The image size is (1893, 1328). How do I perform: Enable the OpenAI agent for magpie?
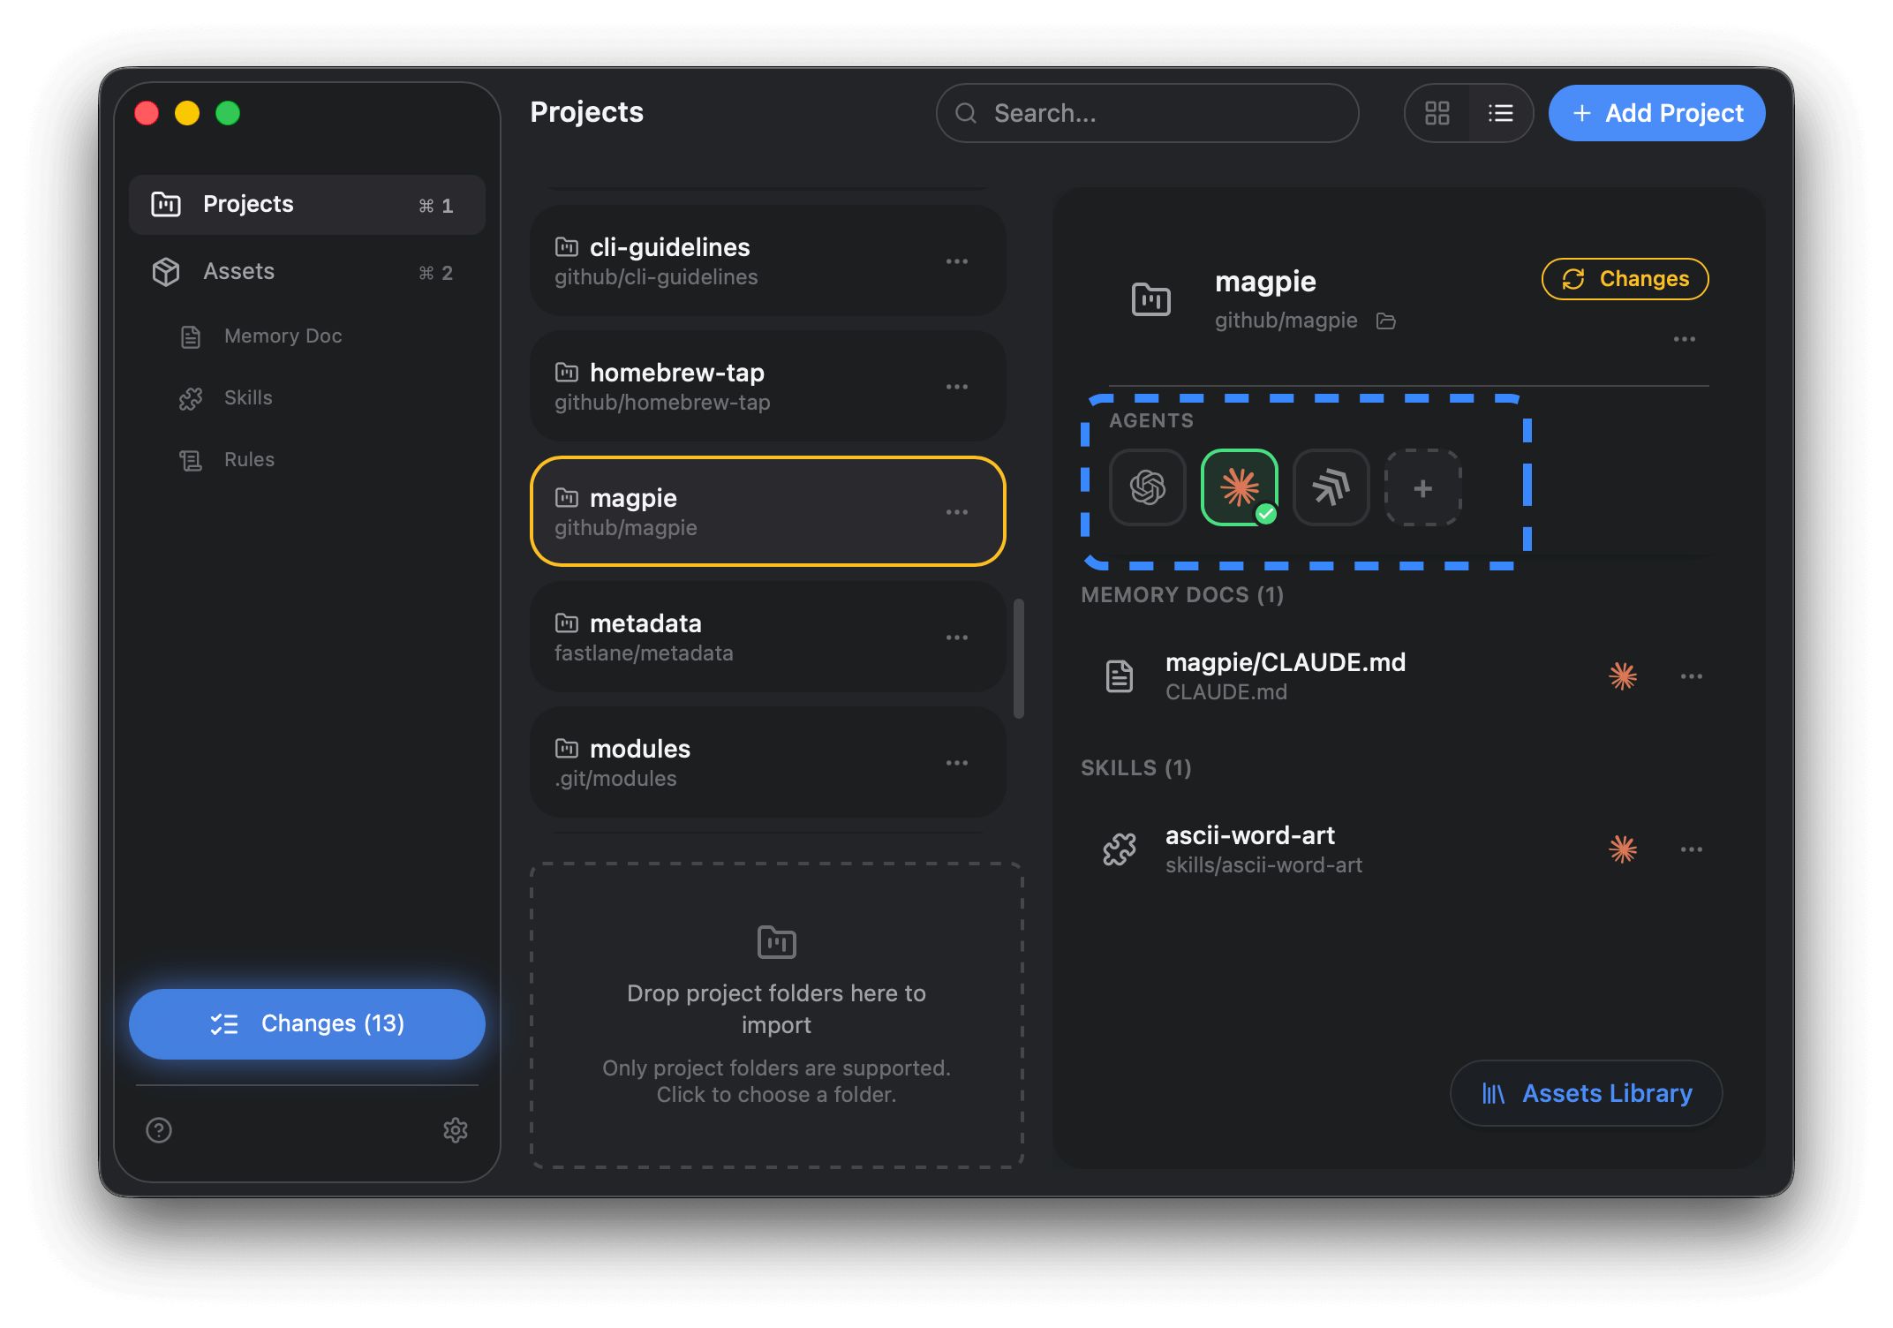pos(1147,488)
